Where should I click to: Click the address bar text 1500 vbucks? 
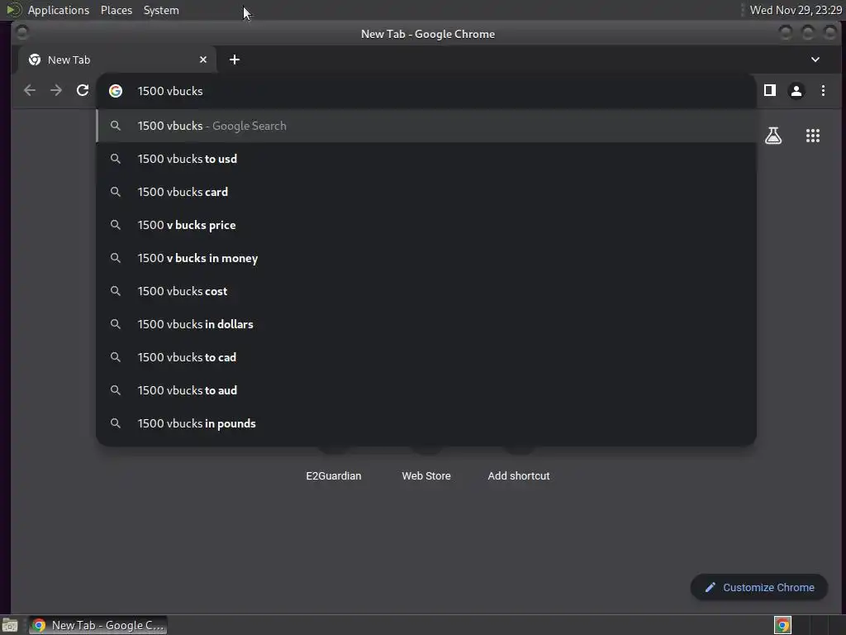coord(170,91)
